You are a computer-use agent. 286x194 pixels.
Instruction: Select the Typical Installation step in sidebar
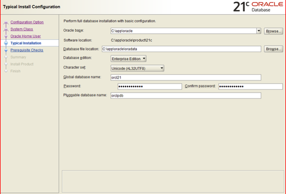26,43
